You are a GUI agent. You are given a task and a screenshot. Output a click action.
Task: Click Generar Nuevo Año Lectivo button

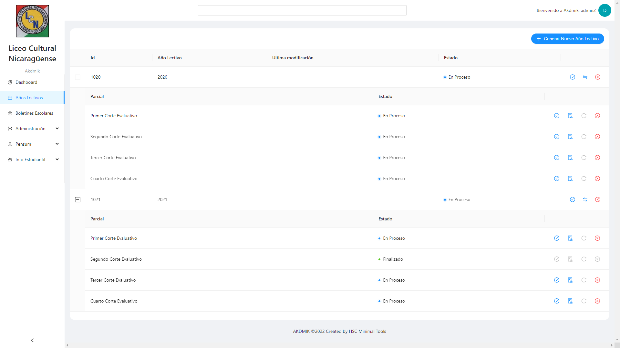(567, 39)
